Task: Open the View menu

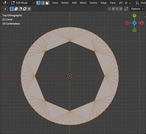Action: [55, 3]
